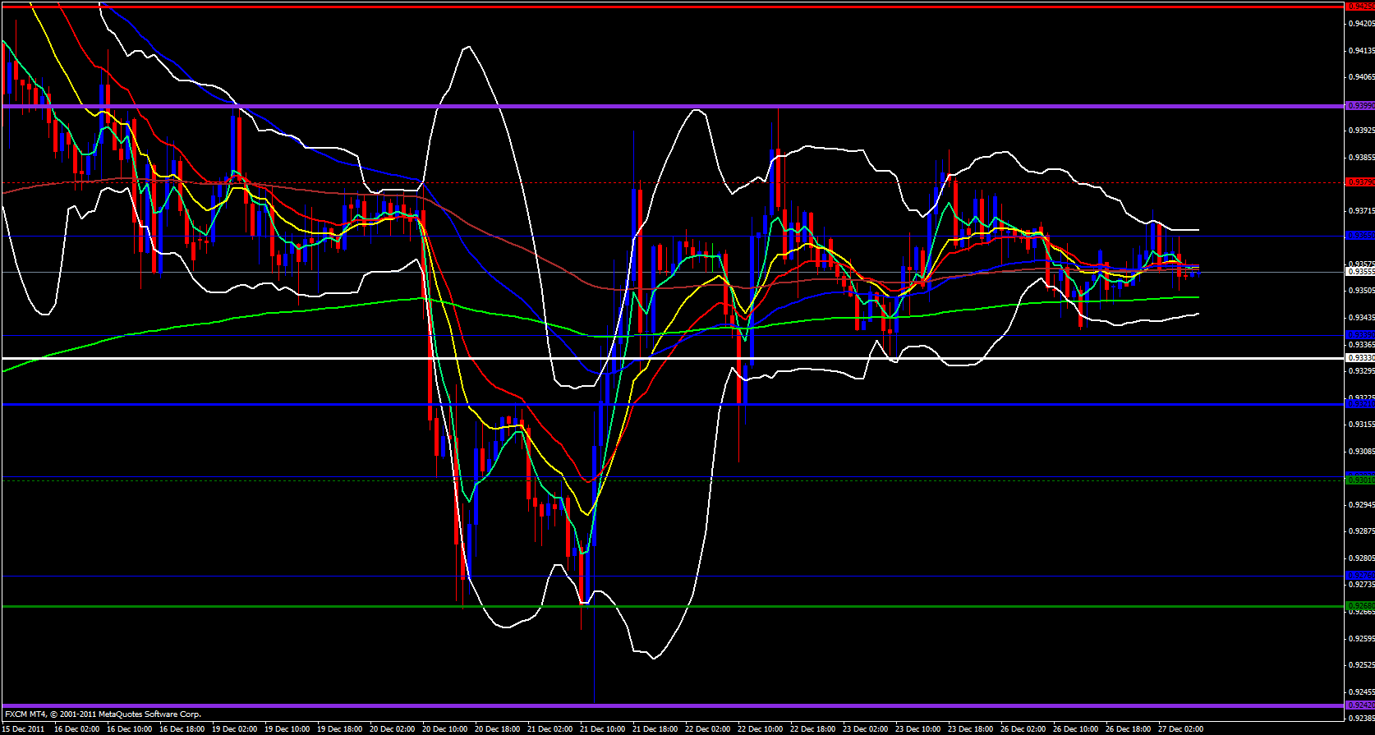Click the red dashed 0.9379 level label
The image size is (1375, 735).
(x=1359, y=182)
